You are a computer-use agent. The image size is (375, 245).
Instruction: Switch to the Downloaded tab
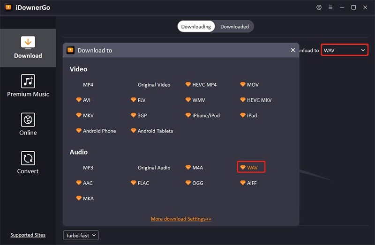tap(234, 27)
